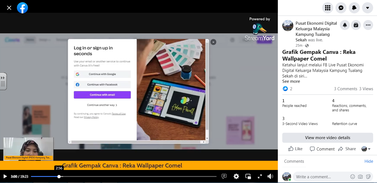This screenshot has height=183, width=377.
Task: Click the video title Grafik Gempak Canva
Action: [x=122, y=166]
